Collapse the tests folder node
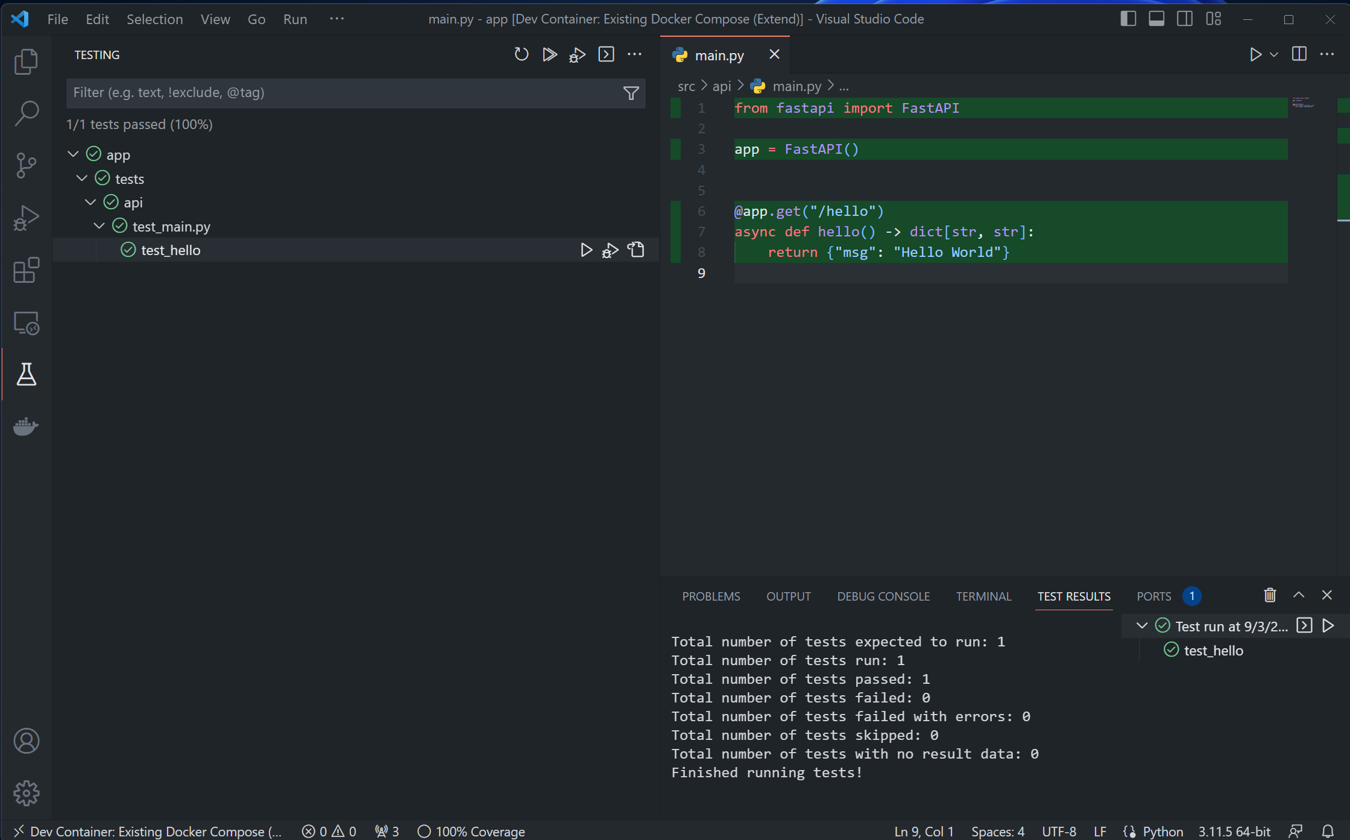 82,178
